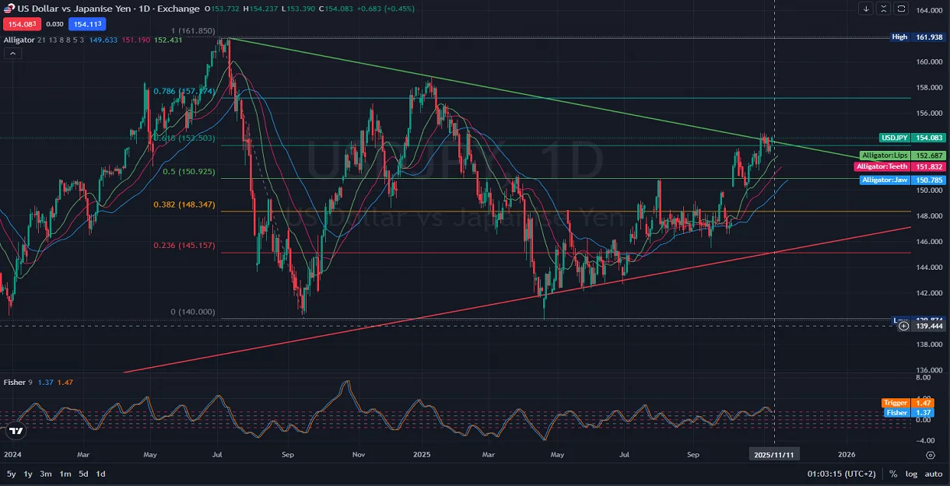
Task: Click the collapse-panes double-arrow icon top right
Action: click(x=882, y=8)
